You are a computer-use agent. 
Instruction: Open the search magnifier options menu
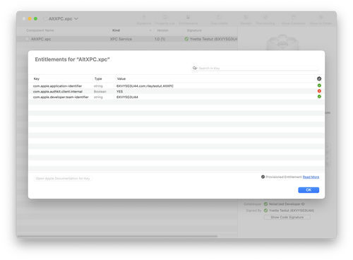tap(195, 68)
